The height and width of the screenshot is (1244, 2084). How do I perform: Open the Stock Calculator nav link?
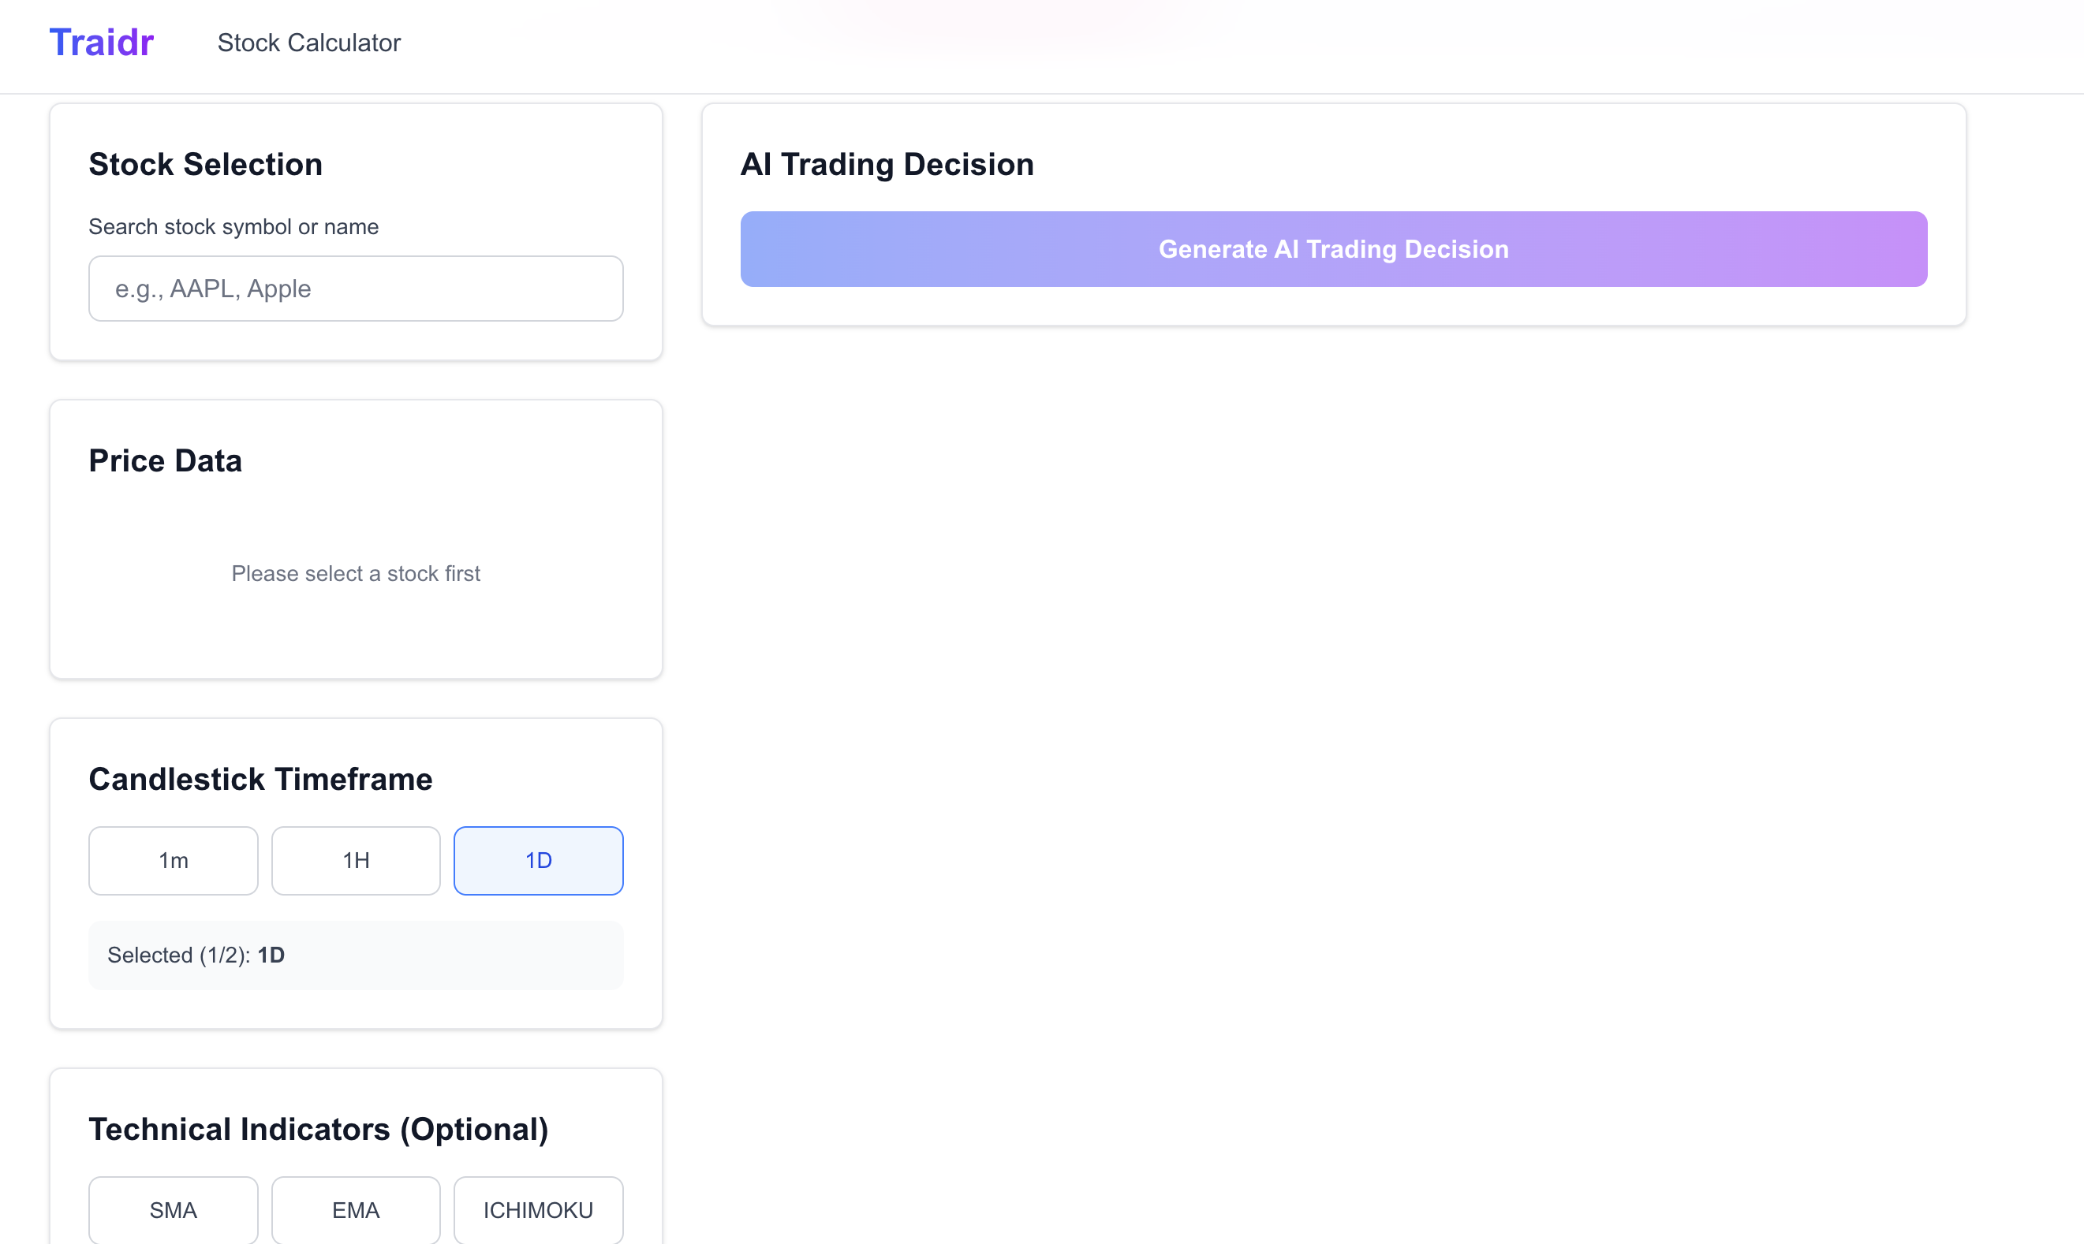(x=308, y=43)
